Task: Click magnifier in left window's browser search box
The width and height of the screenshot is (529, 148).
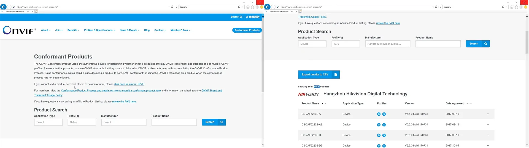Action: 239,7
